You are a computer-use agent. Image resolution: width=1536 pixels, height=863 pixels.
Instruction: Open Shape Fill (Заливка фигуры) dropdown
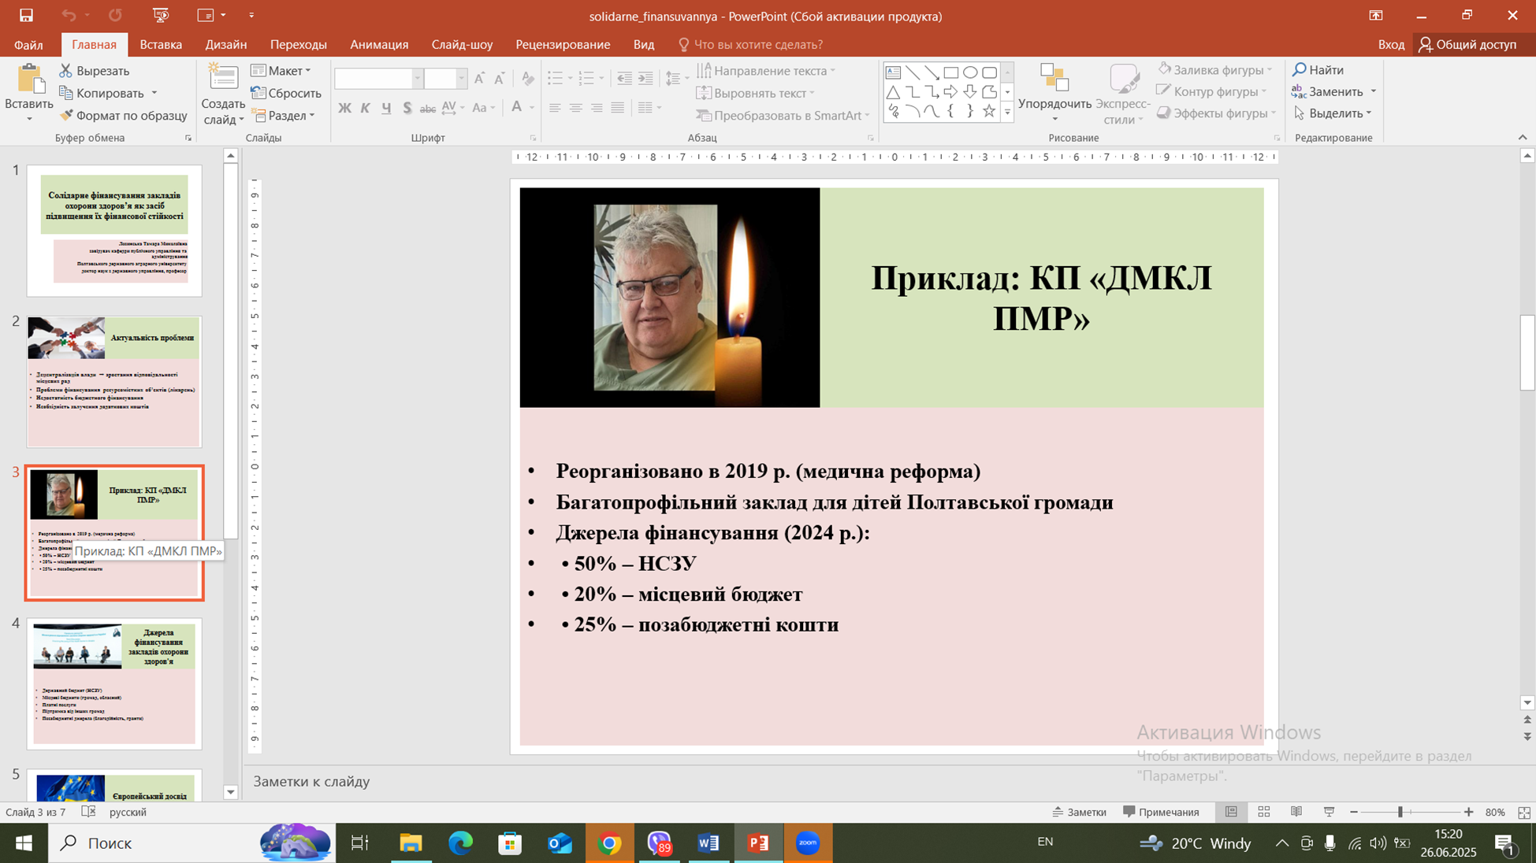1214,70
